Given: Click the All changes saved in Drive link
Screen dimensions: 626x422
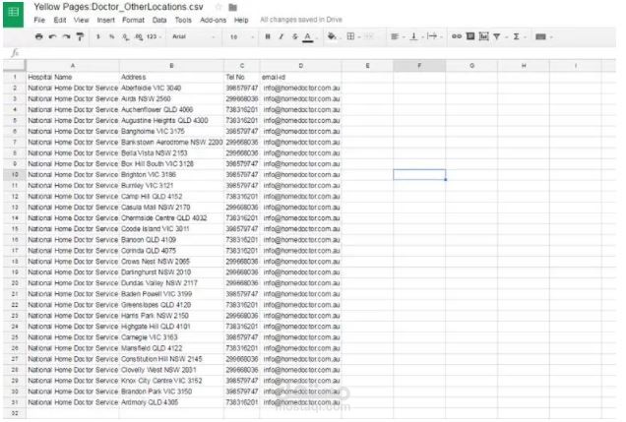Looking at the screenshot, I should (x=301, y=20).
